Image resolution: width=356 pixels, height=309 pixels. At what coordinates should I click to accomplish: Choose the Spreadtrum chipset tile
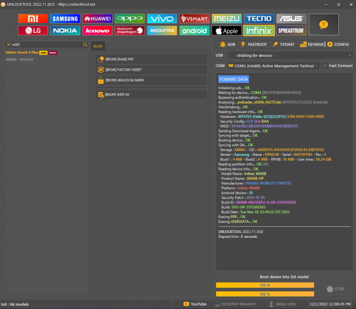click(291, 30)
